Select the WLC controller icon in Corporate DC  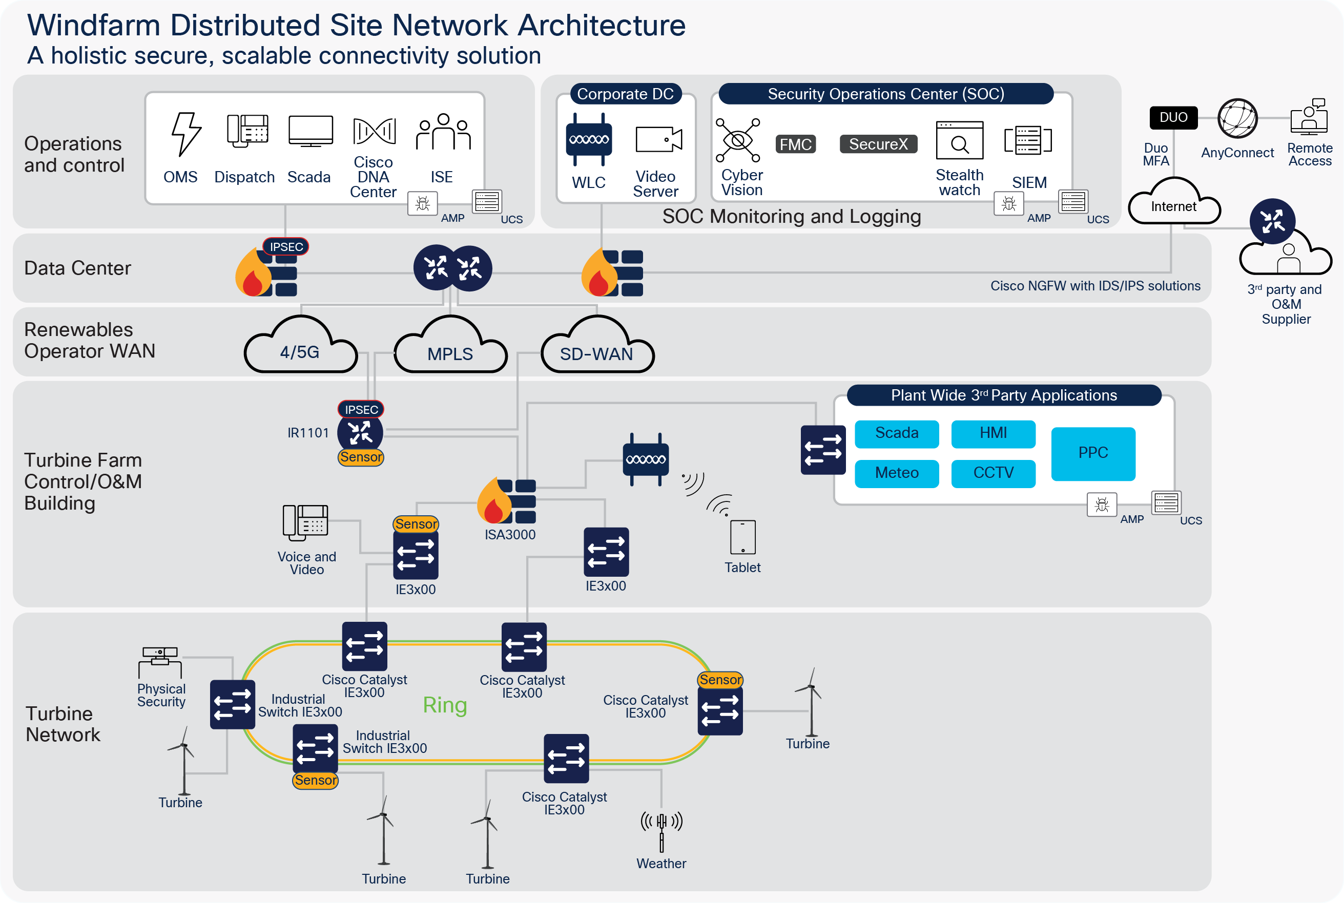point(589,140)
